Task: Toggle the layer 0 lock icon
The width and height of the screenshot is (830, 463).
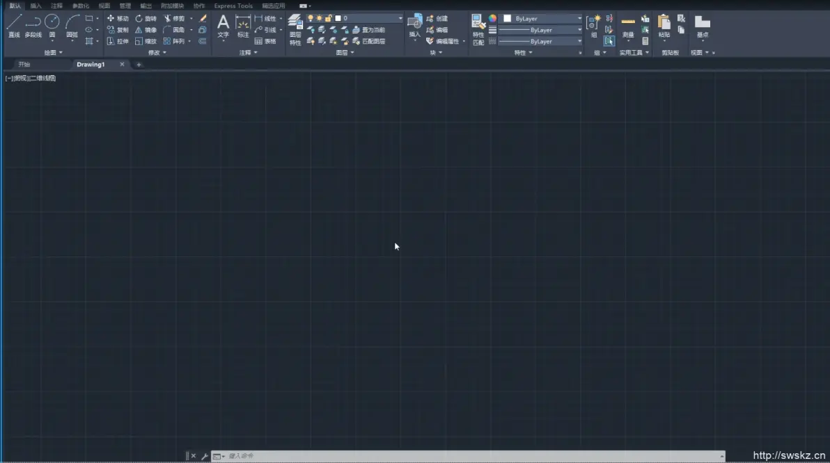Action: pos(328,19)
